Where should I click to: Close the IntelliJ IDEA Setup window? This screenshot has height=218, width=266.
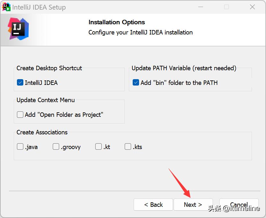click(x=253, y=7)
